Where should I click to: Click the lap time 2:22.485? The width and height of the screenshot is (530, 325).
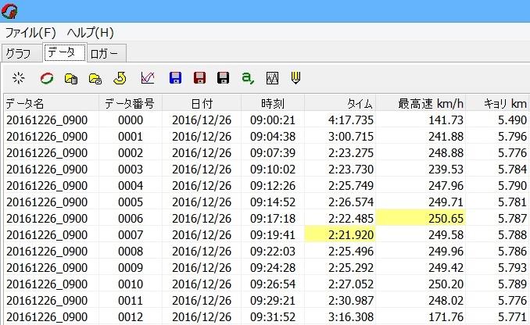[350, 218]
